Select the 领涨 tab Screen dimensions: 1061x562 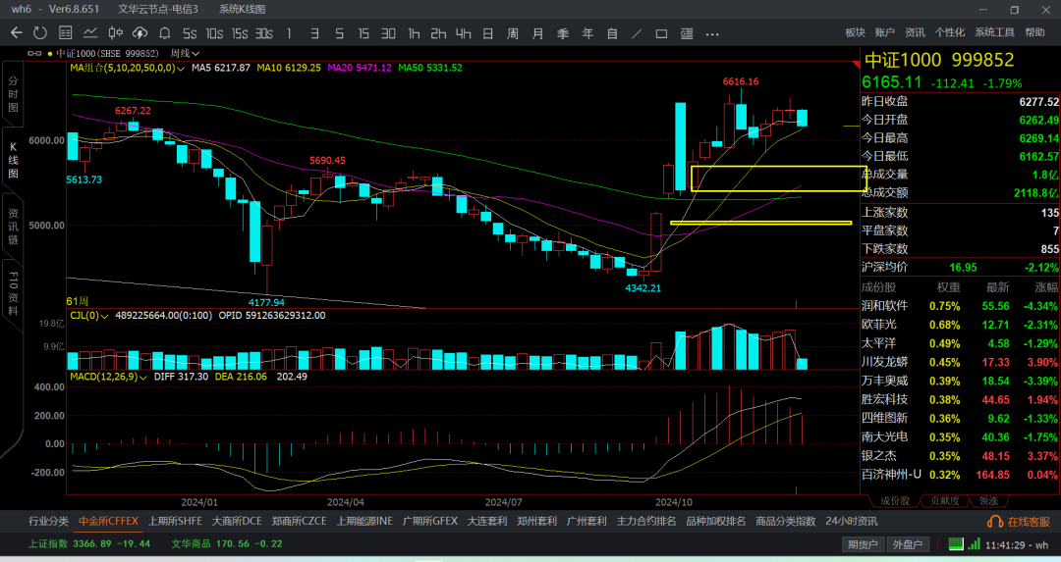click(989, 500)
